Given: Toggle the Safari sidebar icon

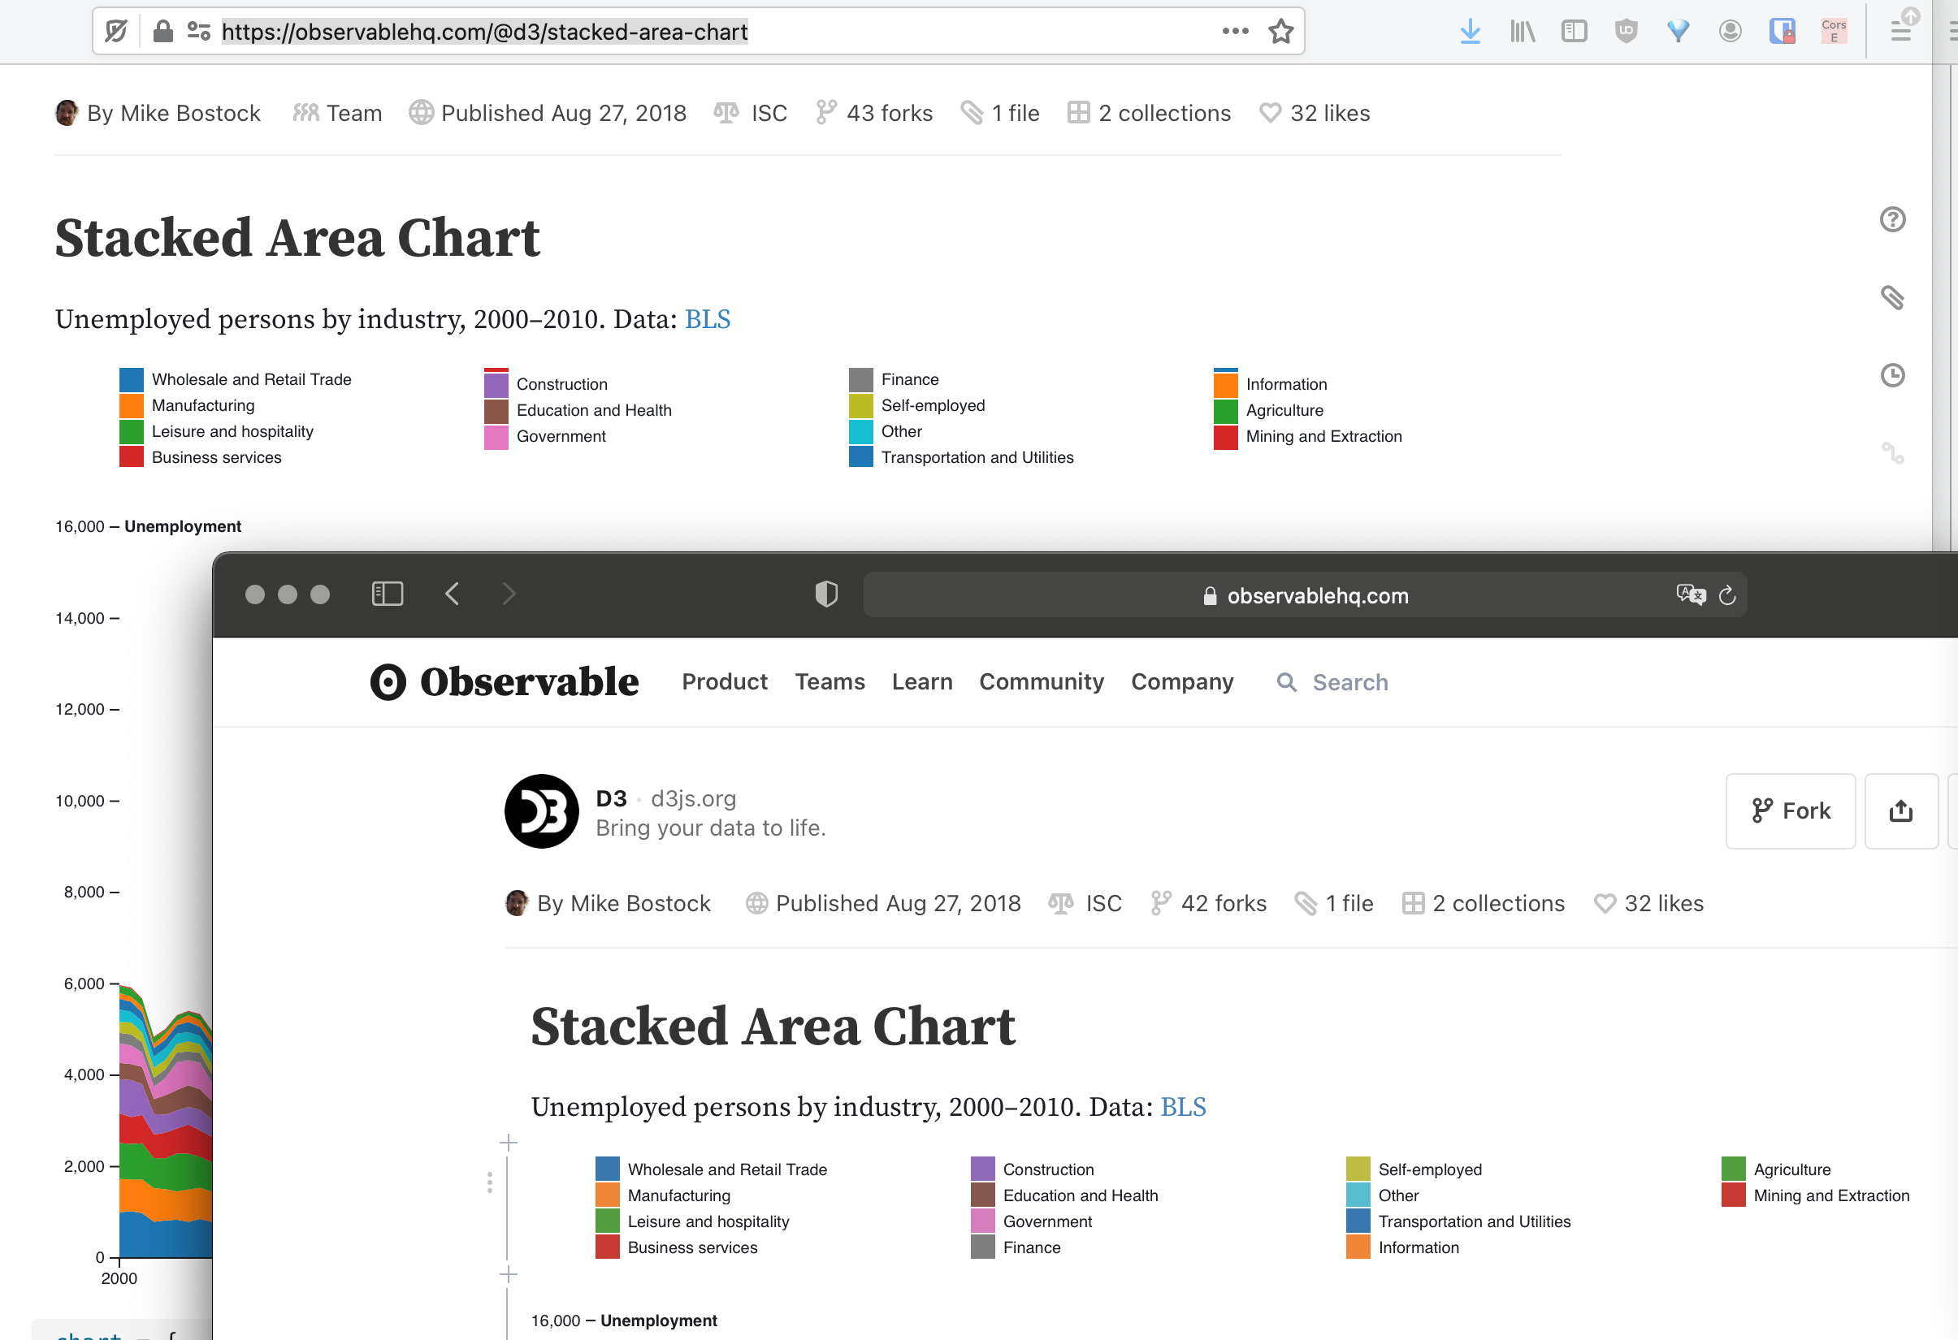Looking at the screenshot, I should point(388,593).
